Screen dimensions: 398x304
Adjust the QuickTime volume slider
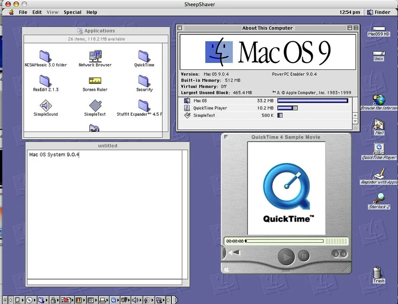(x=235, y=252)
